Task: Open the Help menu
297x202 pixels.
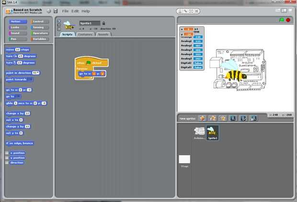Action: [x=86, y=11]
